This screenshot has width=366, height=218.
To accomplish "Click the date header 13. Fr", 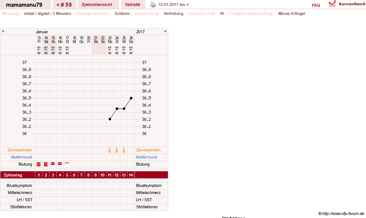I will [x=39, y=40].
